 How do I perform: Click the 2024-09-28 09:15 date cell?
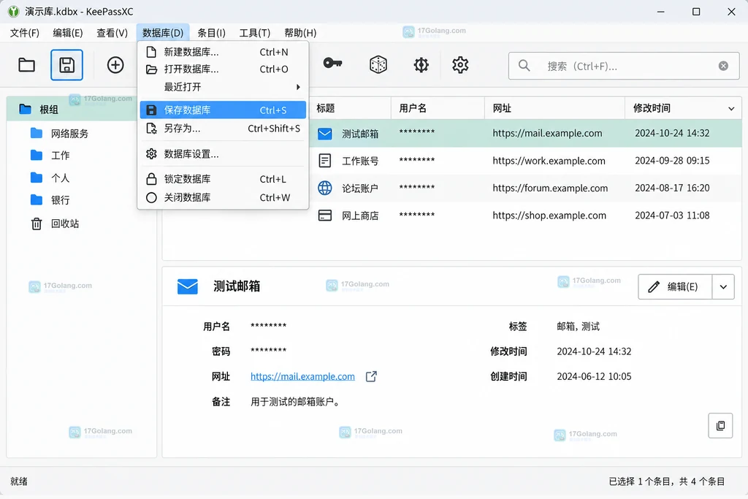tap(672, 160)
